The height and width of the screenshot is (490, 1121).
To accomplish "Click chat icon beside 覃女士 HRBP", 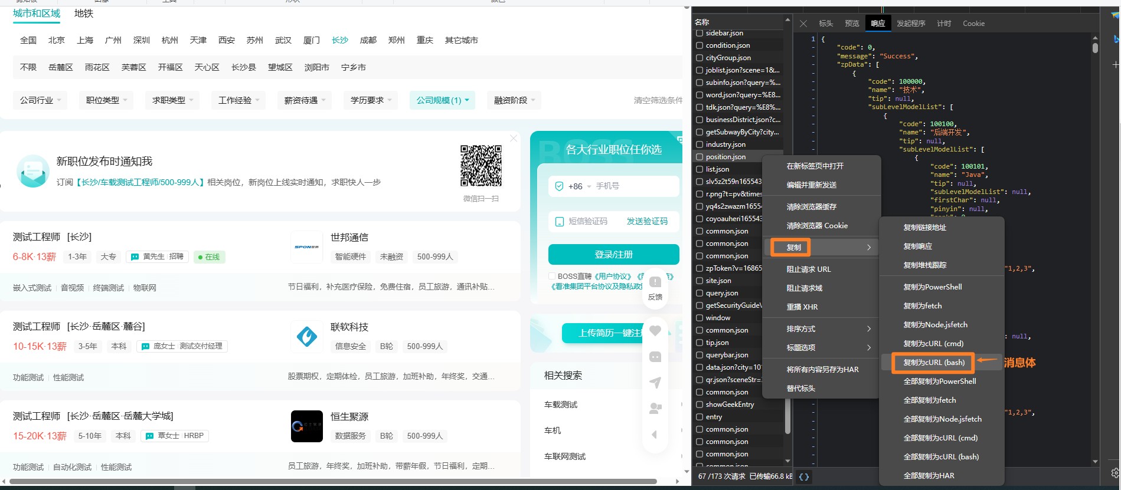I will (149, 436).
